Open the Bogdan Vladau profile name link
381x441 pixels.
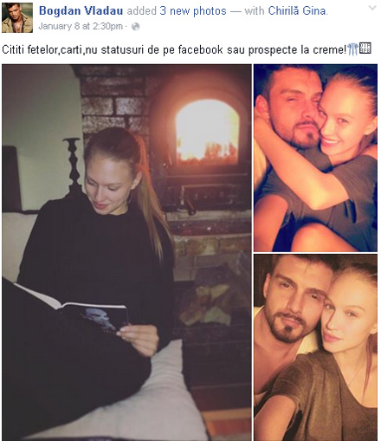point(81,11)
